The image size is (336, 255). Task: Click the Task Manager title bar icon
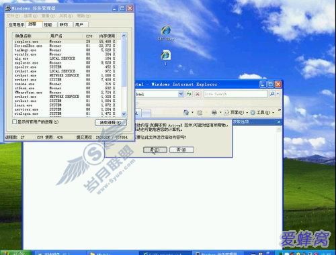click(x=8, y=8)
